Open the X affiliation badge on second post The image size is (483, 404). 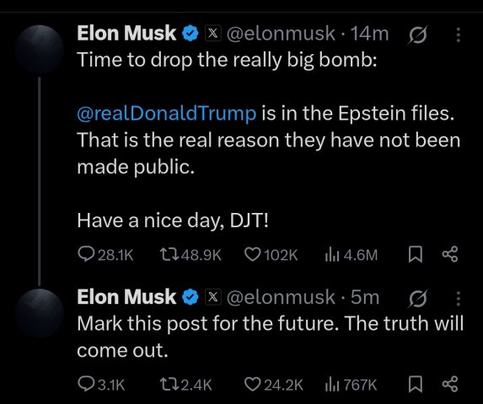pos(213,297)
